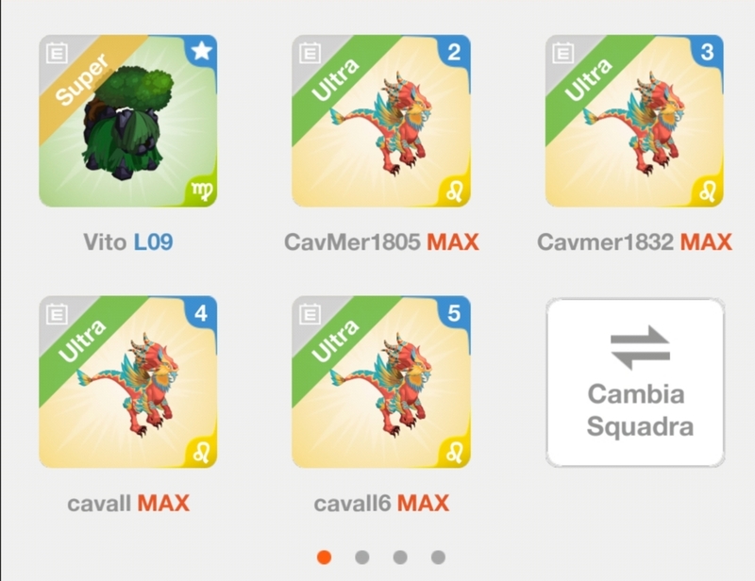Click the Cambia Squadra button
The height and width of the screenshot is (581, 755).
(635, 383)
